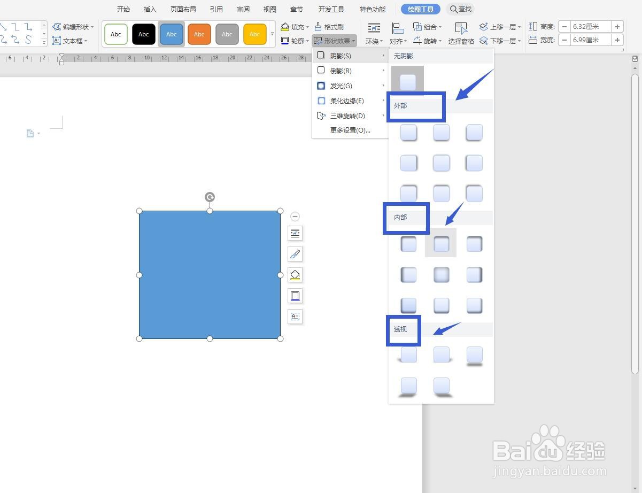This screenshot has height=493, width=642.
Task: Switch to the 插入 tab
Action: point(150,9)
